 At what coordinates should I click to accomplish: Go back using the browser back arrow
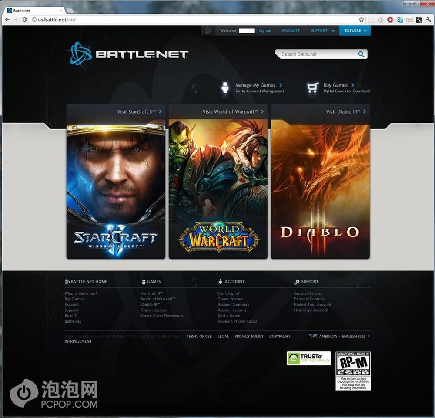tap(7, 20)
